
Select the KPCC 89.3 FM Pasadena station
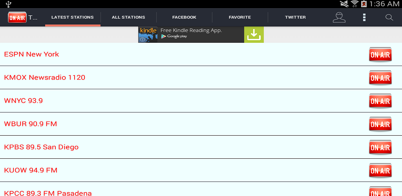201,189
